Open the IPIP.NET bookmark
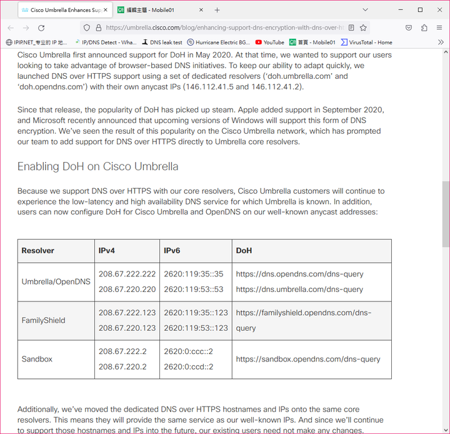The image size is (450, 434). point(37,43)
